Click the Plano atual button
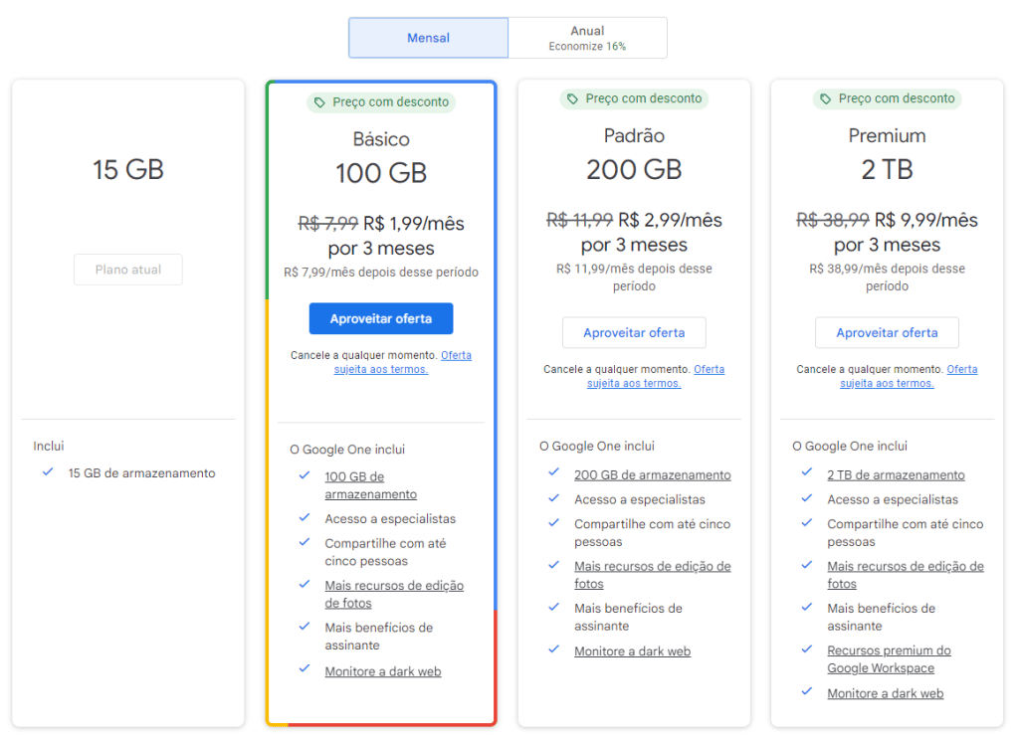The height and width of the screenshot is (739, 1019). [x=127, y=269]
